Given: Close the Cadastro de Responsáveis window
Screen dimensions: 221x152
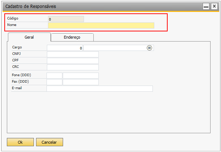Looking at the screenshot, I should pyautogui.click(x=214, y=6).
